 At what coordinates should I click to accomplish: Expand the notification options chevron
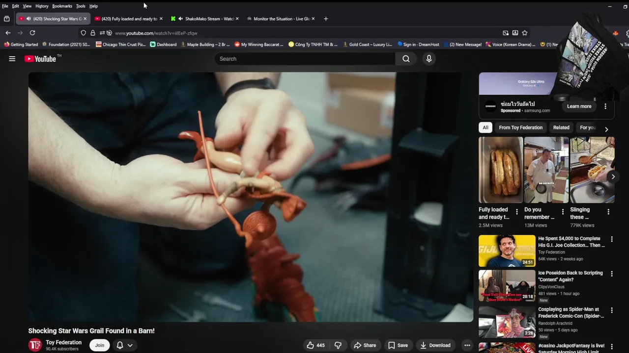[x=130, y=345]
